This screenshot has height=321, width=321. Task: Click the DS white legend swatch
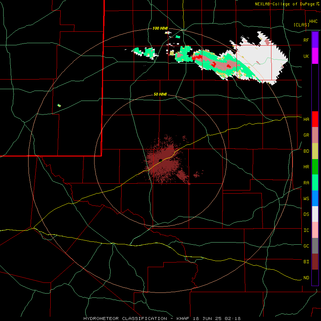[x=315, y=214]
